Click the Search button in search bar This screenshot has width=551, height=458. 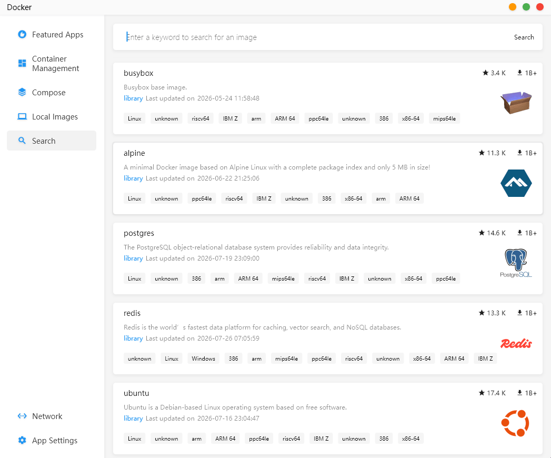(524, 37)
